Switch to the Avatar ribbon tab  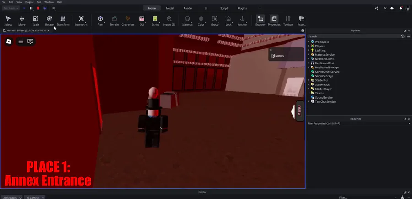188,8
